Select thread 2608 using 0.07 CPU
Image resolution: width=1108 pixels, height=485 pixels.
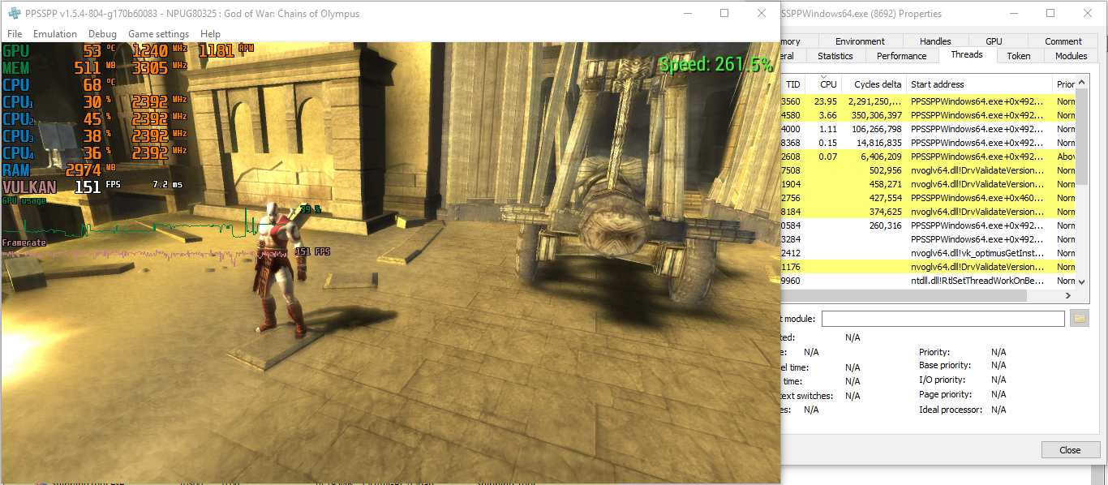[927, 157]
